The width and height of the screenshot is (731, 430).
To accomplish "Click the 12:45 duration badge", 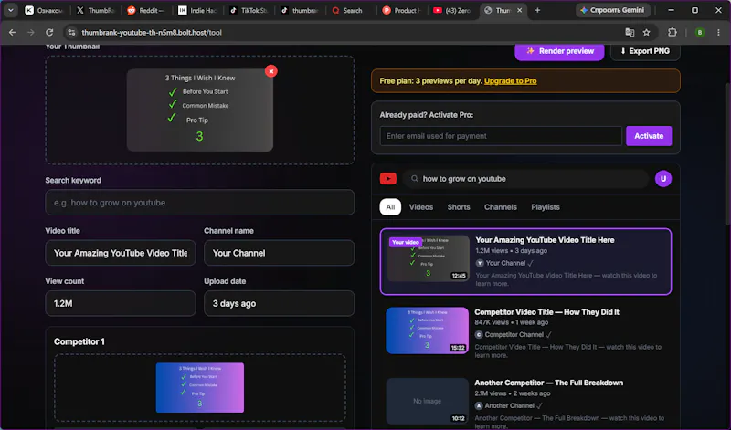I will 459,276.
